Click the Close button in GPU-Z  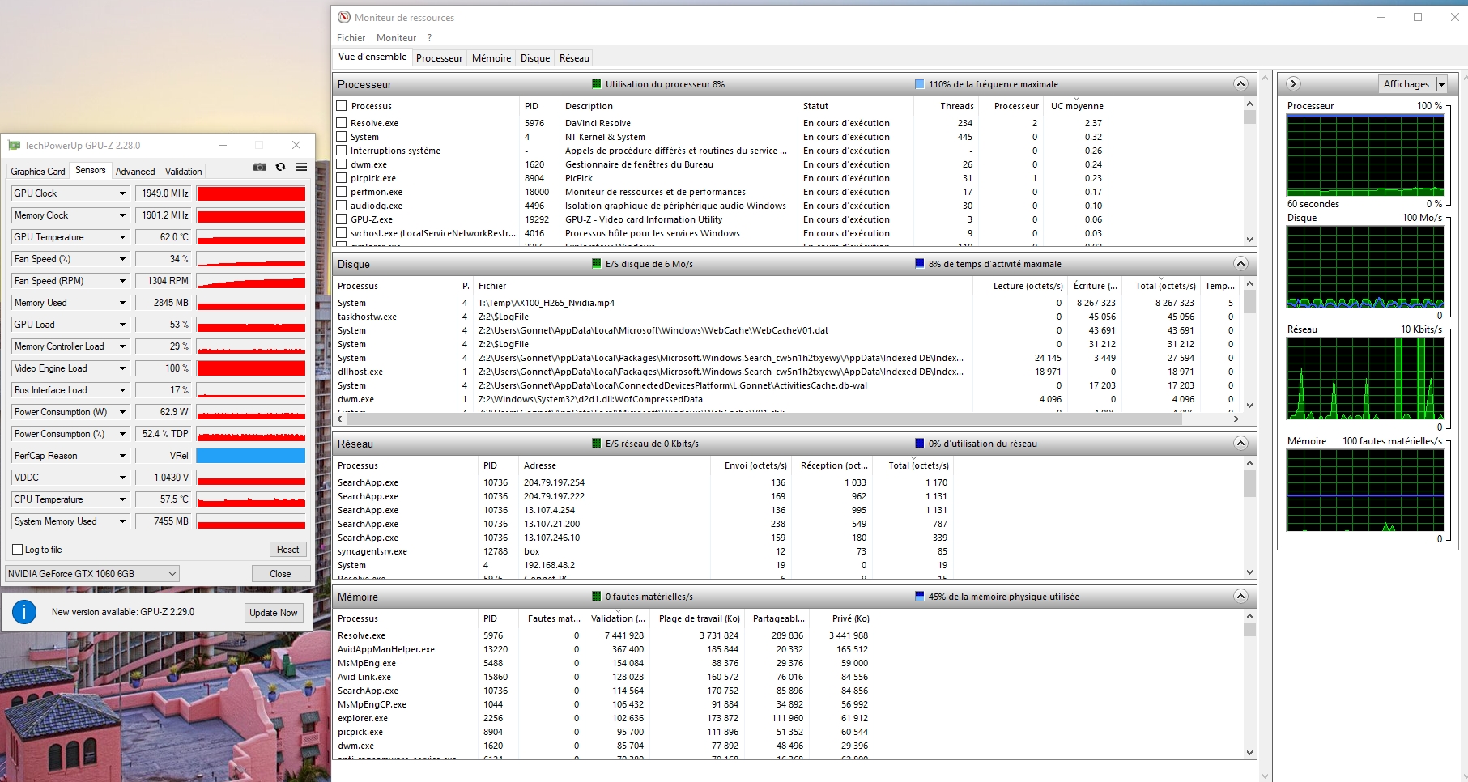(280, 574)
